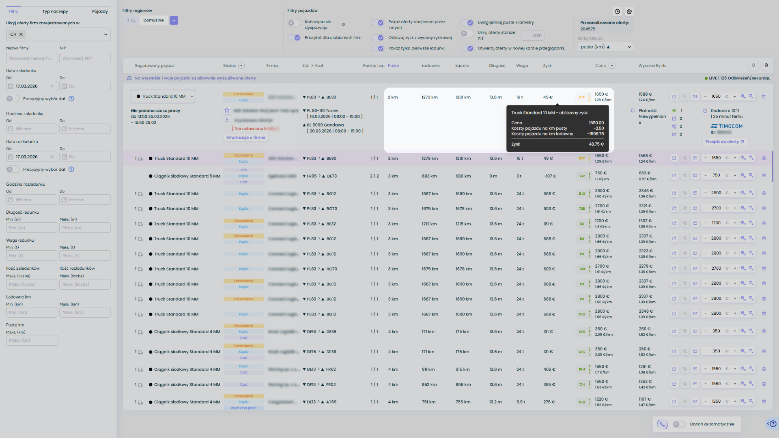This screenshot has width=779, height=438.
Task: Click the email envelope icon in first row
Action: click(x=695, y=97)
